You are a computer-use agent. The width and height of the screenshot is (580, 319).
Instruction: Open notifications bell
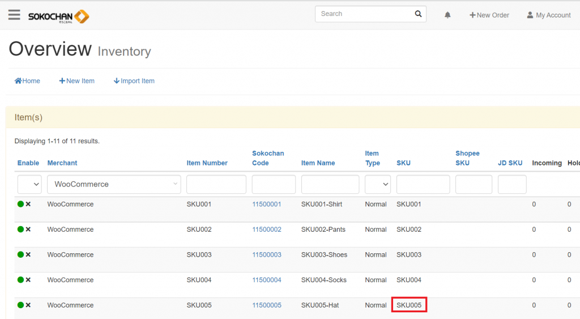tap(447, 15)
